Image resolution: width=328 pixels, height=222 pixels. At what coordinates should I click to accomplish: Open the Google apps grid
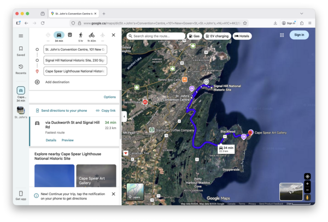(x=282, y=35)
